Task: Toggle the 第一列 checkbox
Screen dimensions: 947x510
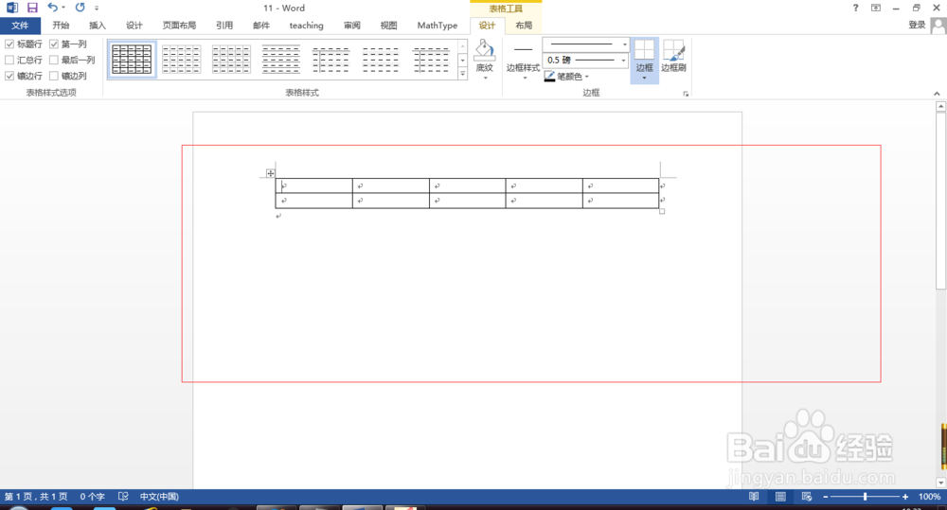Action: [x=54, y=44]
